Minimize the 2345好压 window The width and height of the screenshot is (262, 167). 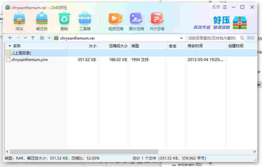coord(234,7)
